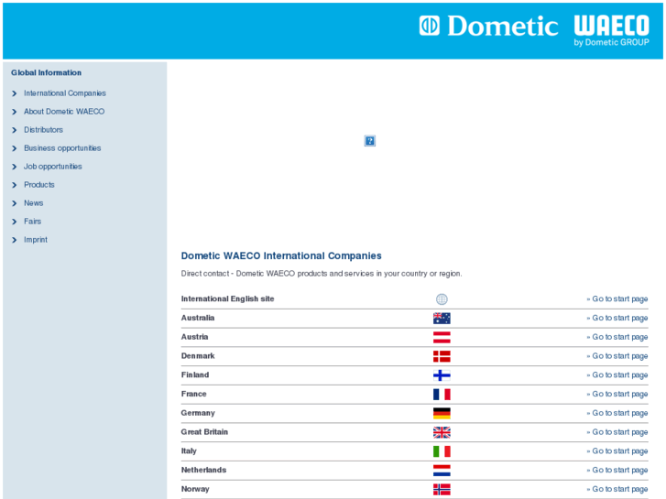Click chevron next to Distributors
The height and width of the screenshot is (499, 666).
[x=15, y=130]
